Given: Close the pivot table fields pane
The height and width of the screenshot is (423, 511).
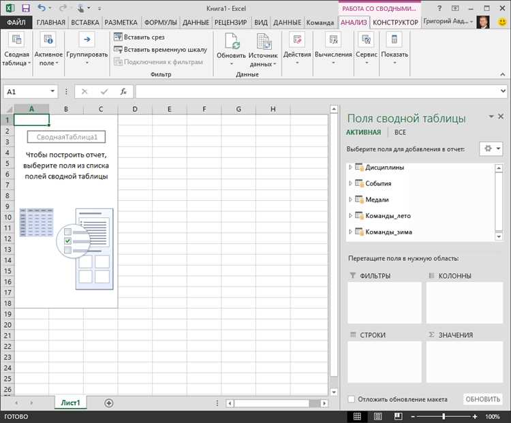Looking at the screenshot, I should pos(501,116).
